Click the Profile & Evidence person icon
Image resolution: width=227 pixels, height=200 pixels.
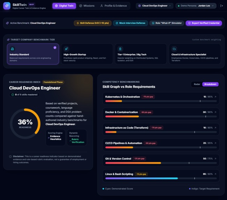[x=102, y=6]
